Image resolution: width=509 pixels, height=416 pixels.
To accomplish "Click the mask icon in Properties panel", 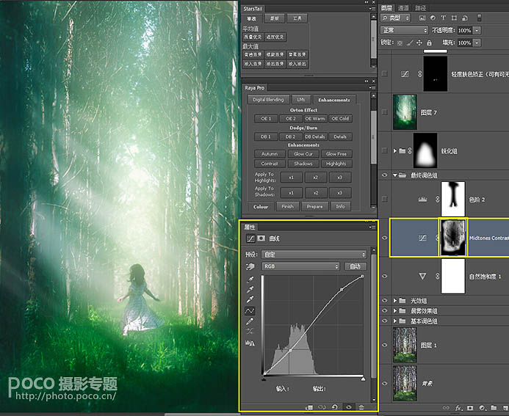I will click(x=261, y=238).
